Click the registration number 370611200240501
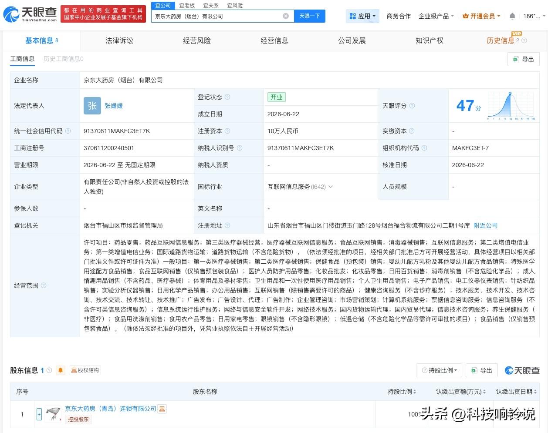Viewport: 548px width, 433px height. pos(109,148)
